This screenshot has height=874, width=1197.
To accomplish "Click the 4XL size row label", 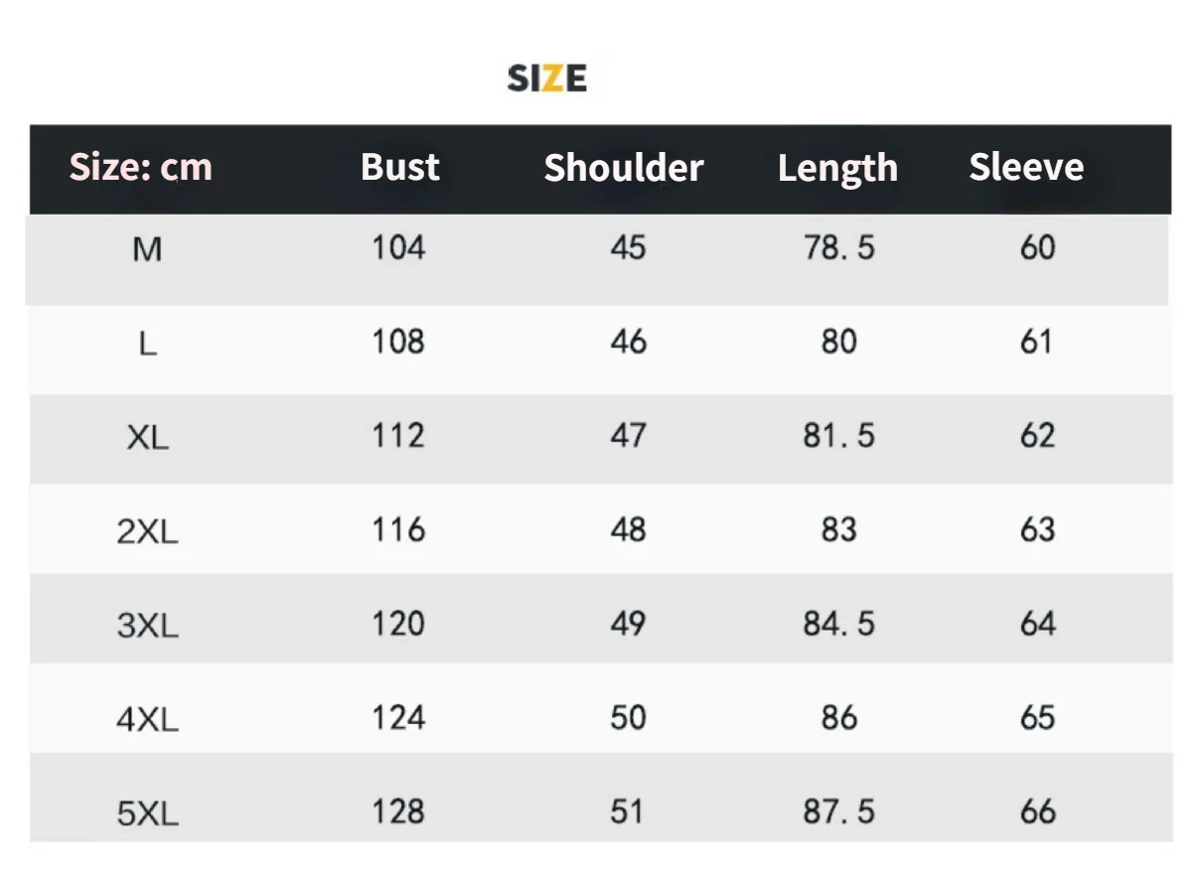I will [x=147, y=720].
